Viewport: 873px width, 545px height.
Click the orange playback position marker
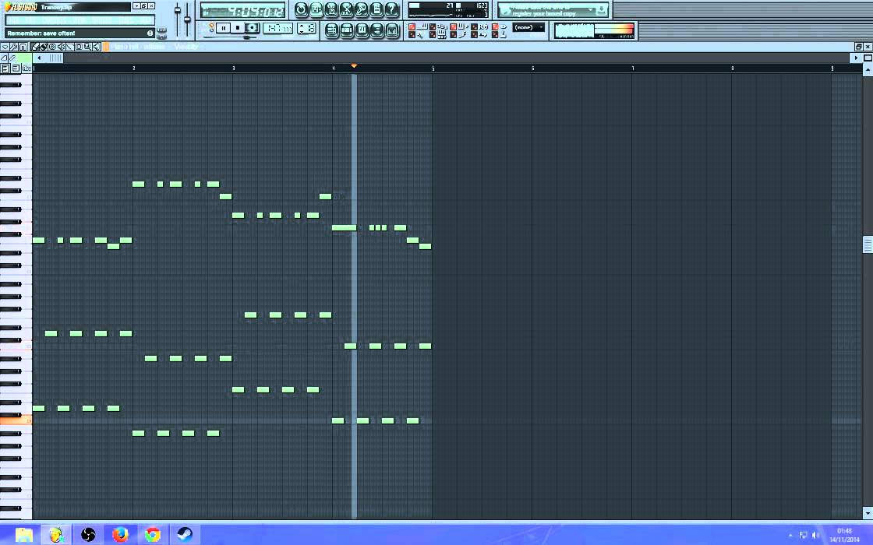[354, 66]
